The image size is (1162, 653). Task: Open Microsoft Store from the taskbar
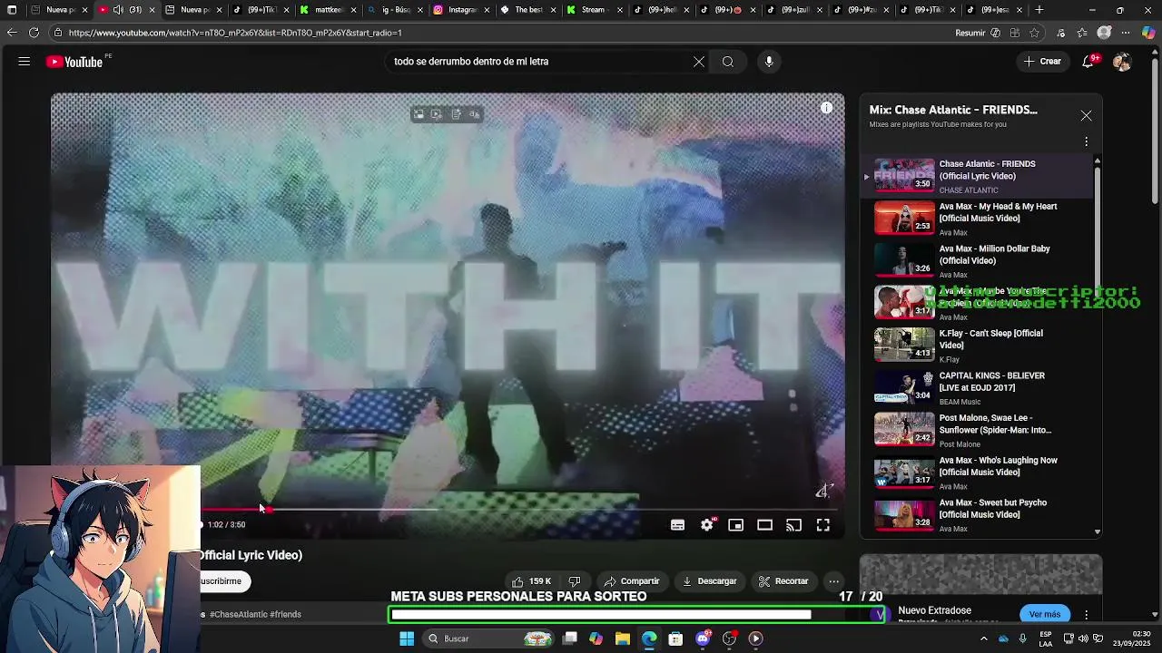point(675,638)
